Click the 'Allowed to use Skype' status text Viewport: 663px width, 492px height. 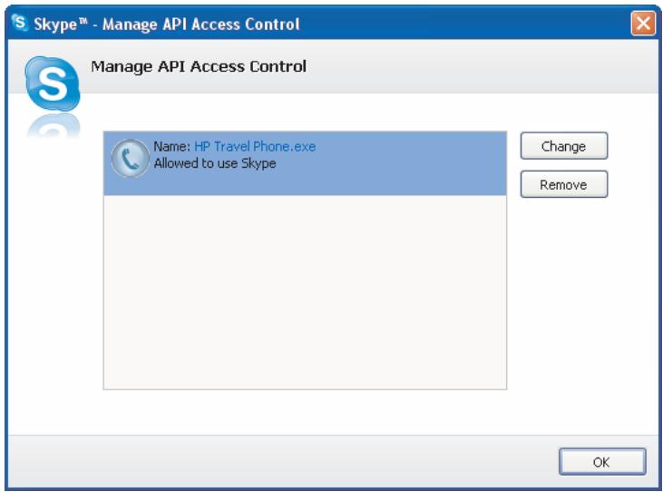[x=215, y=163]
